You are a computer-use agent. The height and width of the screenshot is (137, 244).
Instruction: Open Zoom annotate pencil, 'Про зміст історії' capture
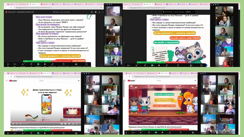pyautogui.click(x=52, y=64)
